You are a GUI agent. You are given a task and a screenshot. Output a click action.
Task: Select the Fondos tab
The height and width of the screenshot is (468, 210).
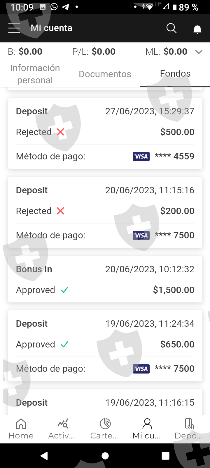(175, 73)
